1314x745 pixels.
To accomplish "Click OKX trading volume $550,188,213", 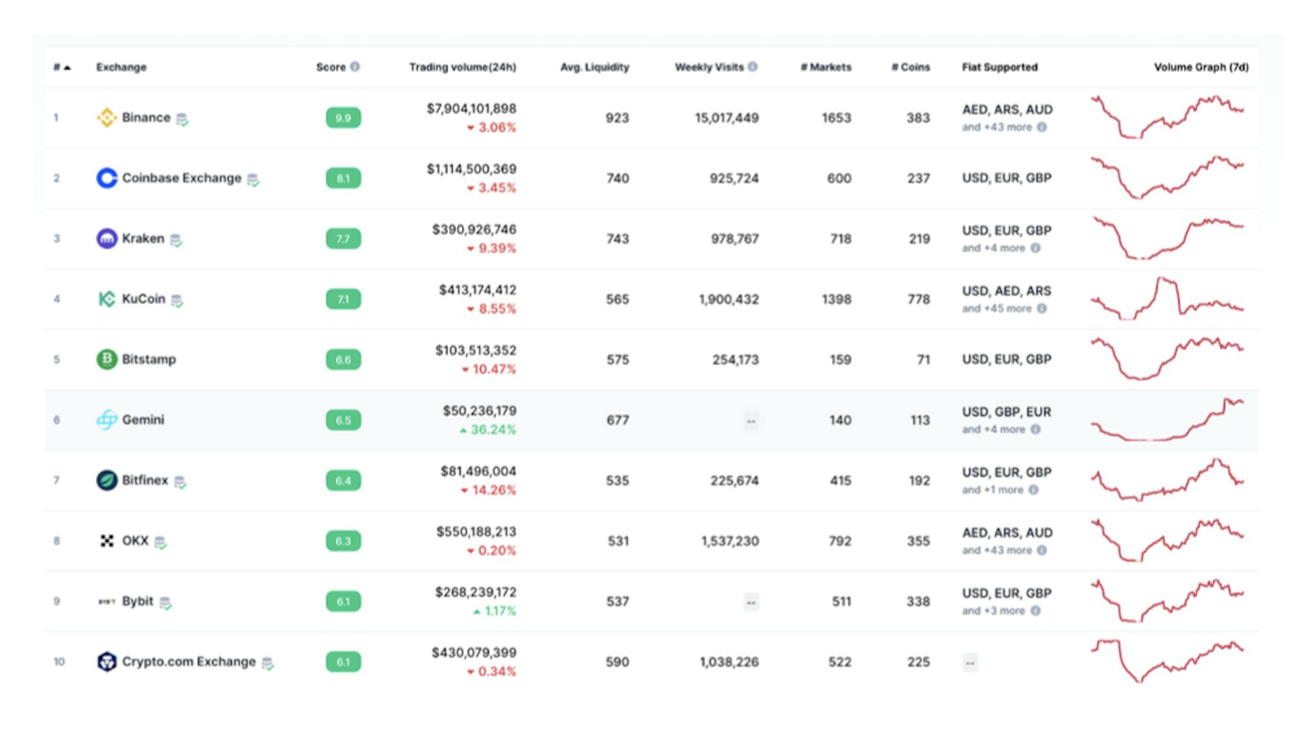I will (476, 532).
